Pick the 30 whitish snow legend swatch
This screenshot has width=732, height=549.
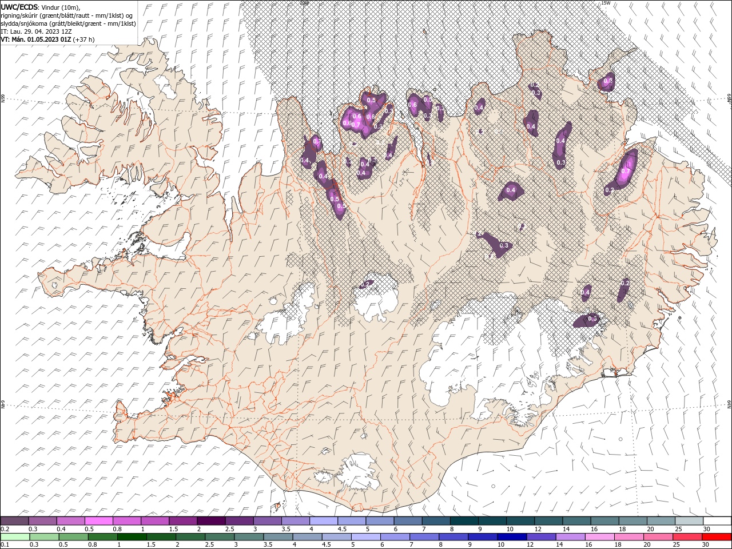(x=717, y=521)
